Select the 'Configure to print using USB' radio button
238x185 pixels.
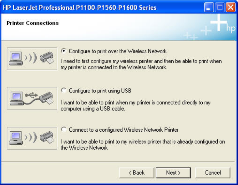pos(63,90)
